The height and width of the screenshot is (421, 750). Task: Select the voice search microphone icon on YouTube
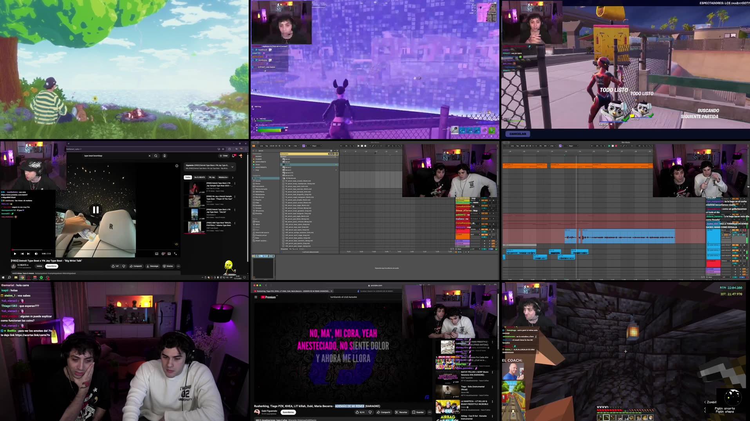pos(164,156)
